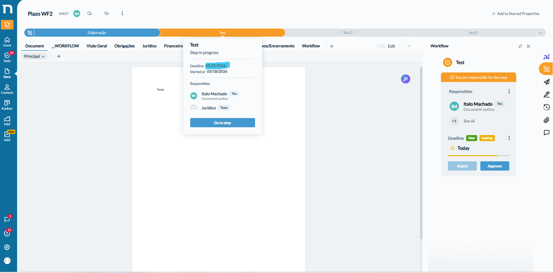Click the highlighted deadline date 03/20/2026

[216, 66]
